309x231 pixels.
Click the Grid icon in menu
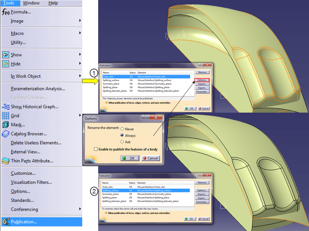(x=6, y=116)
